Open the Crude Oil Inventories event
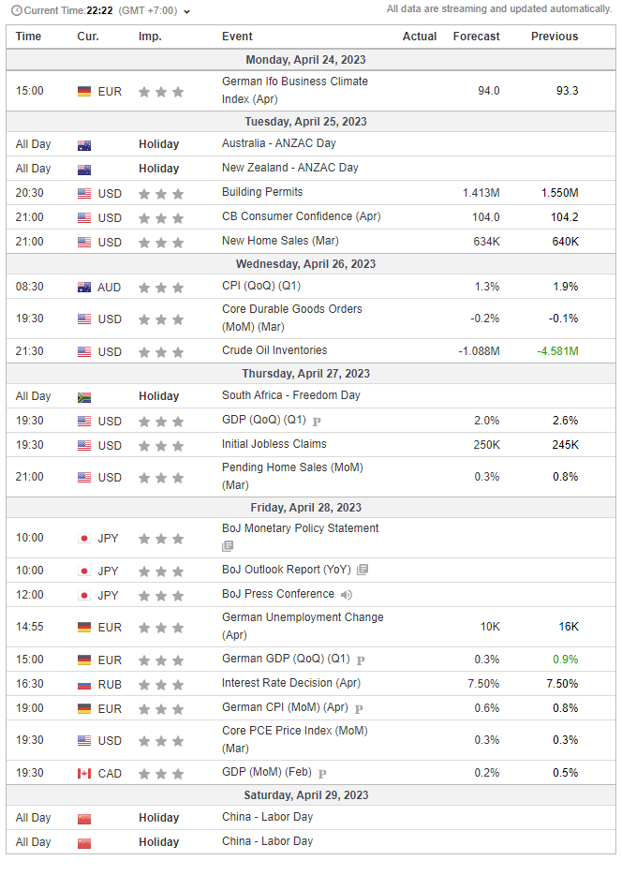The height and width of the screenshot is (875, 622). (274, 350)
